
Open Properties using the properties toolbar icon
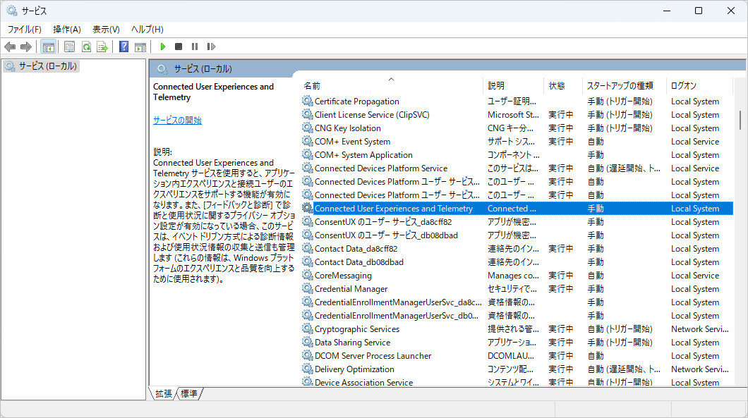pos(70,47)
